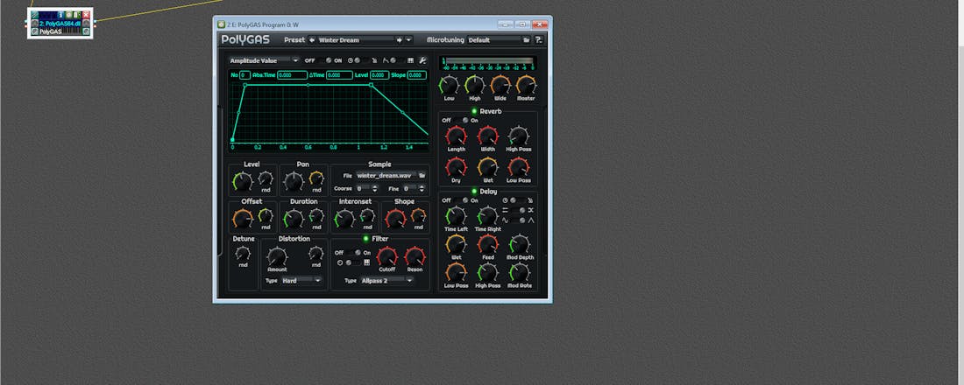Screen dimensions: 964x385
Task: Click the Reverb Width knob
Action: click(487, 136)
